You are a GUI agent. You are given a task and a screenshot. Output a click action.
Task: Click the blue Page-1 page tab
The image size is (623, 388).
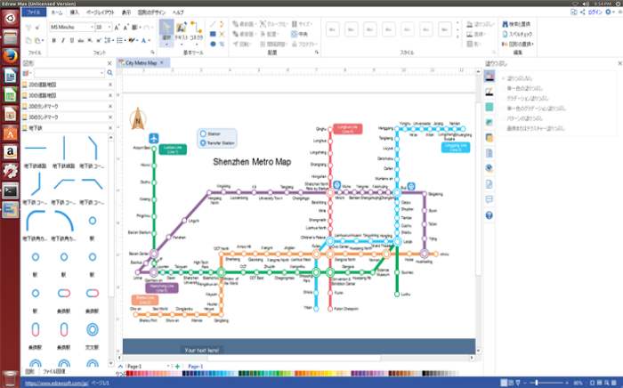tap(195, 366)
